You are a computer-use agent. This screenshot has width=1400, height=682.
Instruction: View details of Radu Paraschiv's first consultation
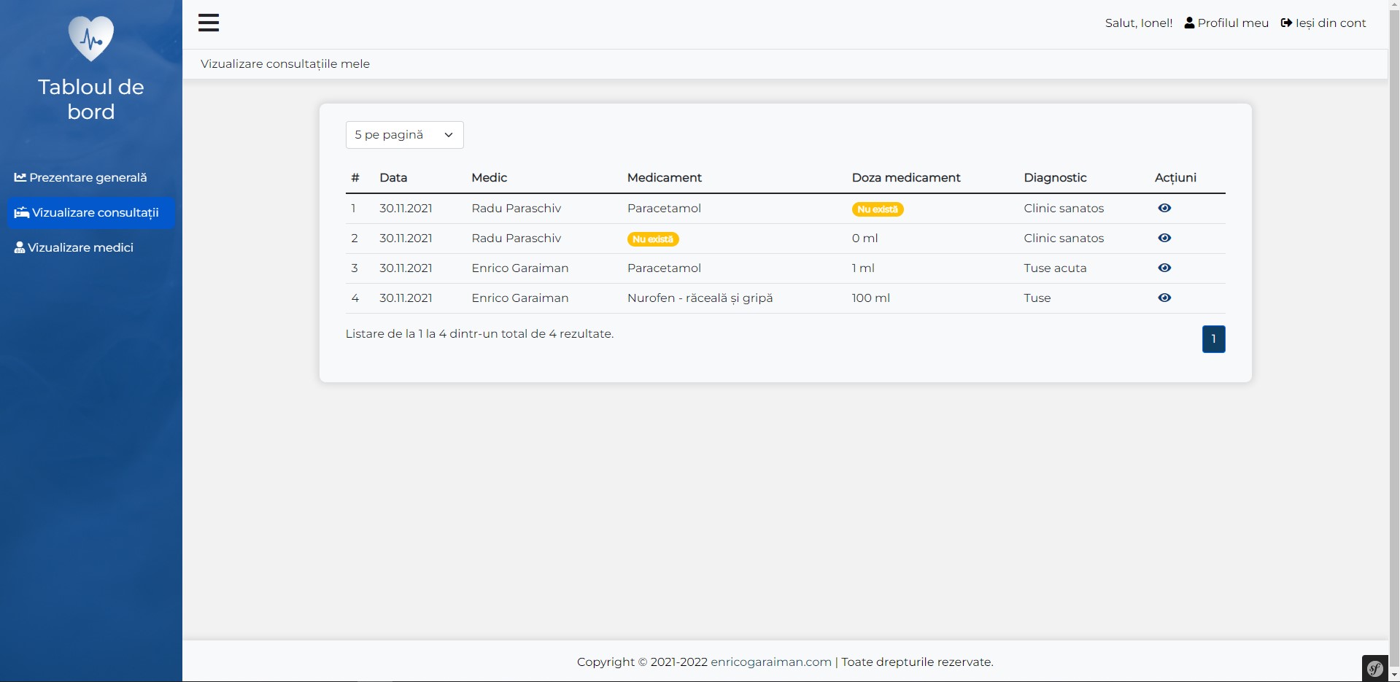pyautogui.click(x=1164, y=208)
